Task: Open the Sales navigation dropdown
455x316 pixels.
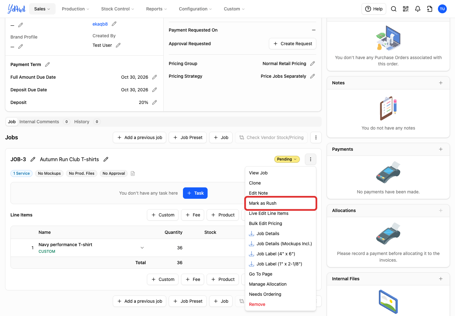Action: pos(42,9)
